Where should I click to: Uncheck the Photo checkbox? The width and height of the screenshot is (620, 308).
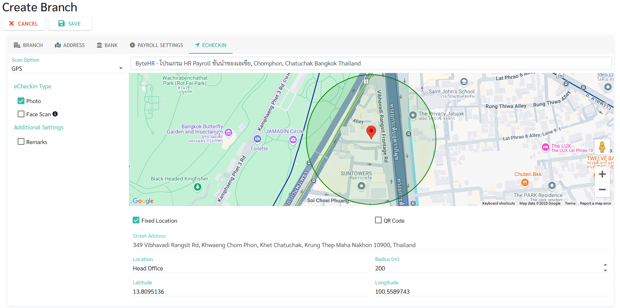click(21, 101)
